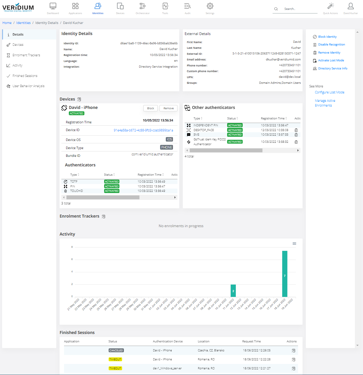
Task: Open the activity chart hamburger menu
Action: pos(294,244)
